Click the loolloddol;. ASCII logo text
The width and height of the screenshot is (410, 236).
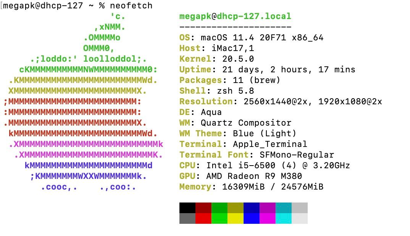(x=115, y=59)
